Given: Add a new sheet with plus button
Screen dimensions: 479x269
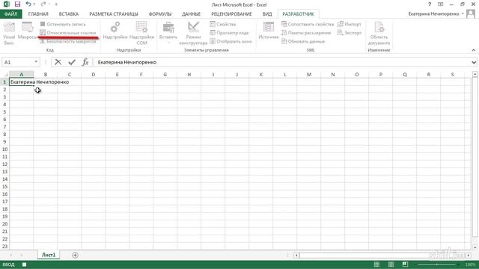Looking at the screenshot, I should click(x=75, y=255).
